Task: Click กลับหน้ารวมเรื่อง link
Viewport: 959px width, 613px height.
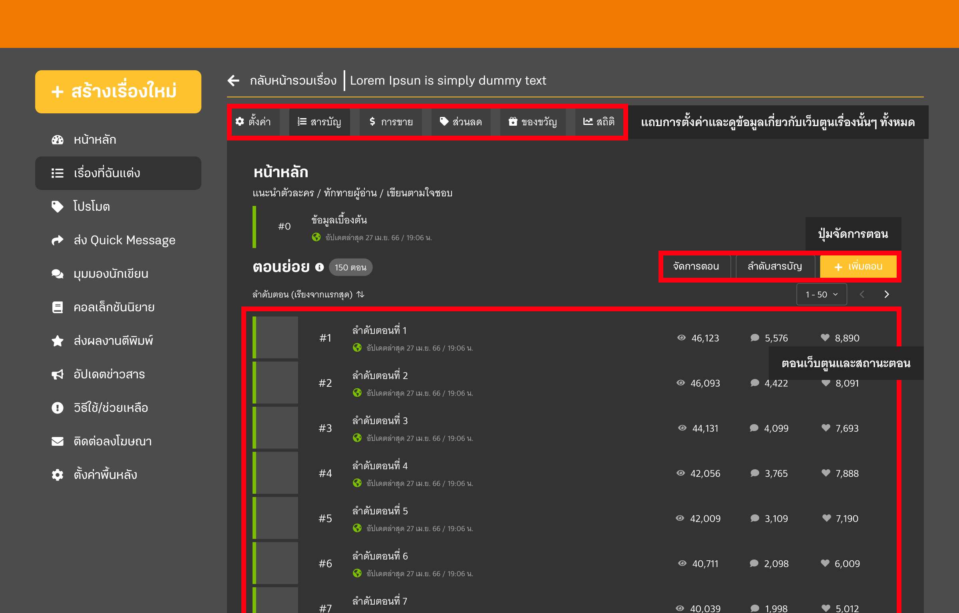Action: click(x=293, y=81)
